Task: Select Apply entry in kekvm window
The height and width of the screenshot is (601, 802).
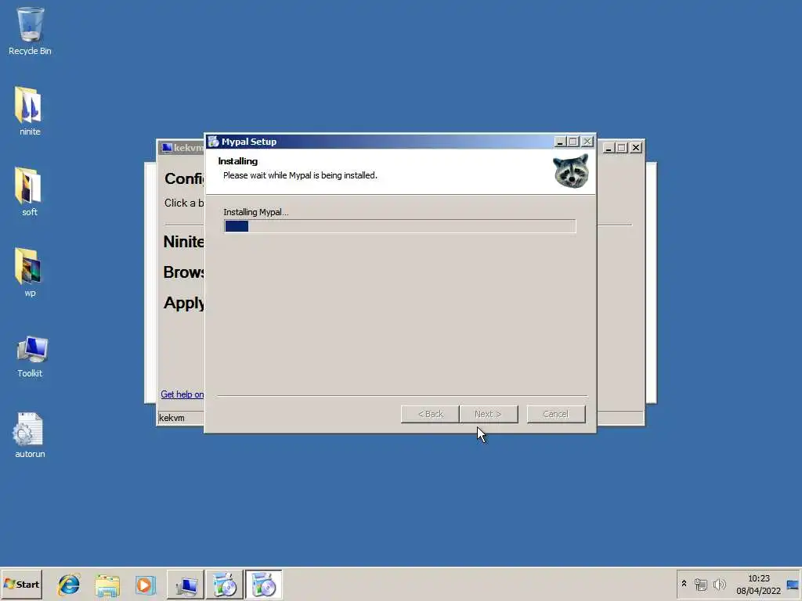Action: point(183,303)
